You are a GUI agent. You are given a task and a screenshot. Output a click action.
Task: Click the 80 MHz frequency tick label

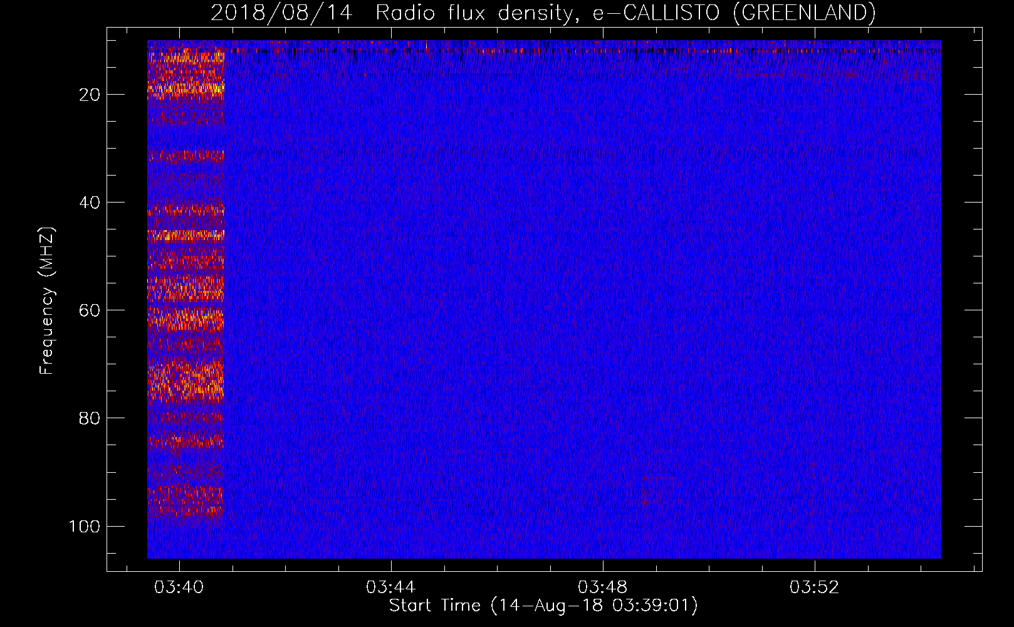click(x=90, y=418)
